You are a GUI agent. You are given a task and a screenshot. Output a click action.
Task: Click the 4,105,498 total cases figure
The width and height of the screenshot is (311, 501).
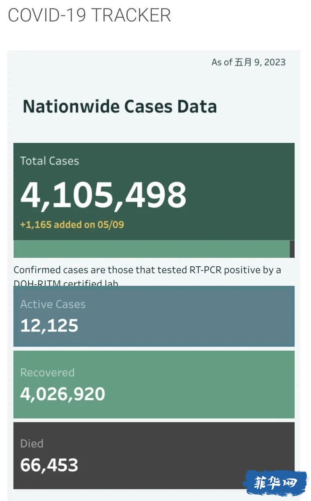click(x=103, y=195)
